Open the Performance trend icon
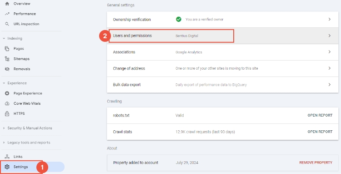This screenshot has height=174, width=341. coord(7,14)
